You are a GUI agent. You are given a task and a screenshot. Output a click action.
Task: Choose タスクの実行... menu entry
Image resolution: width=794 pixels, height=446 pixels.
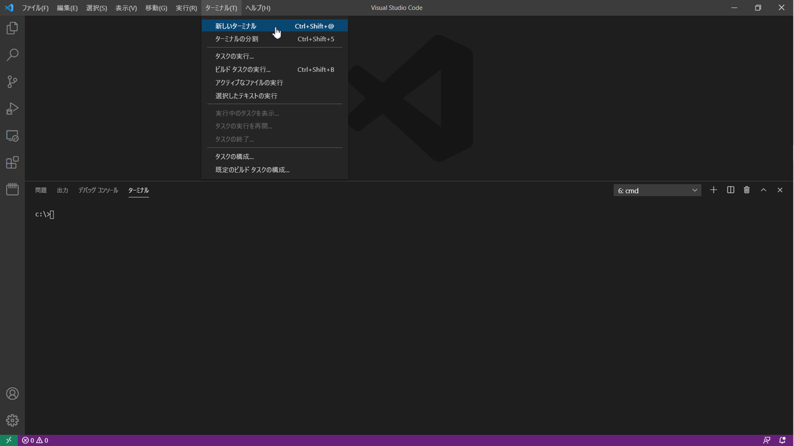click(x=275, y=56)
